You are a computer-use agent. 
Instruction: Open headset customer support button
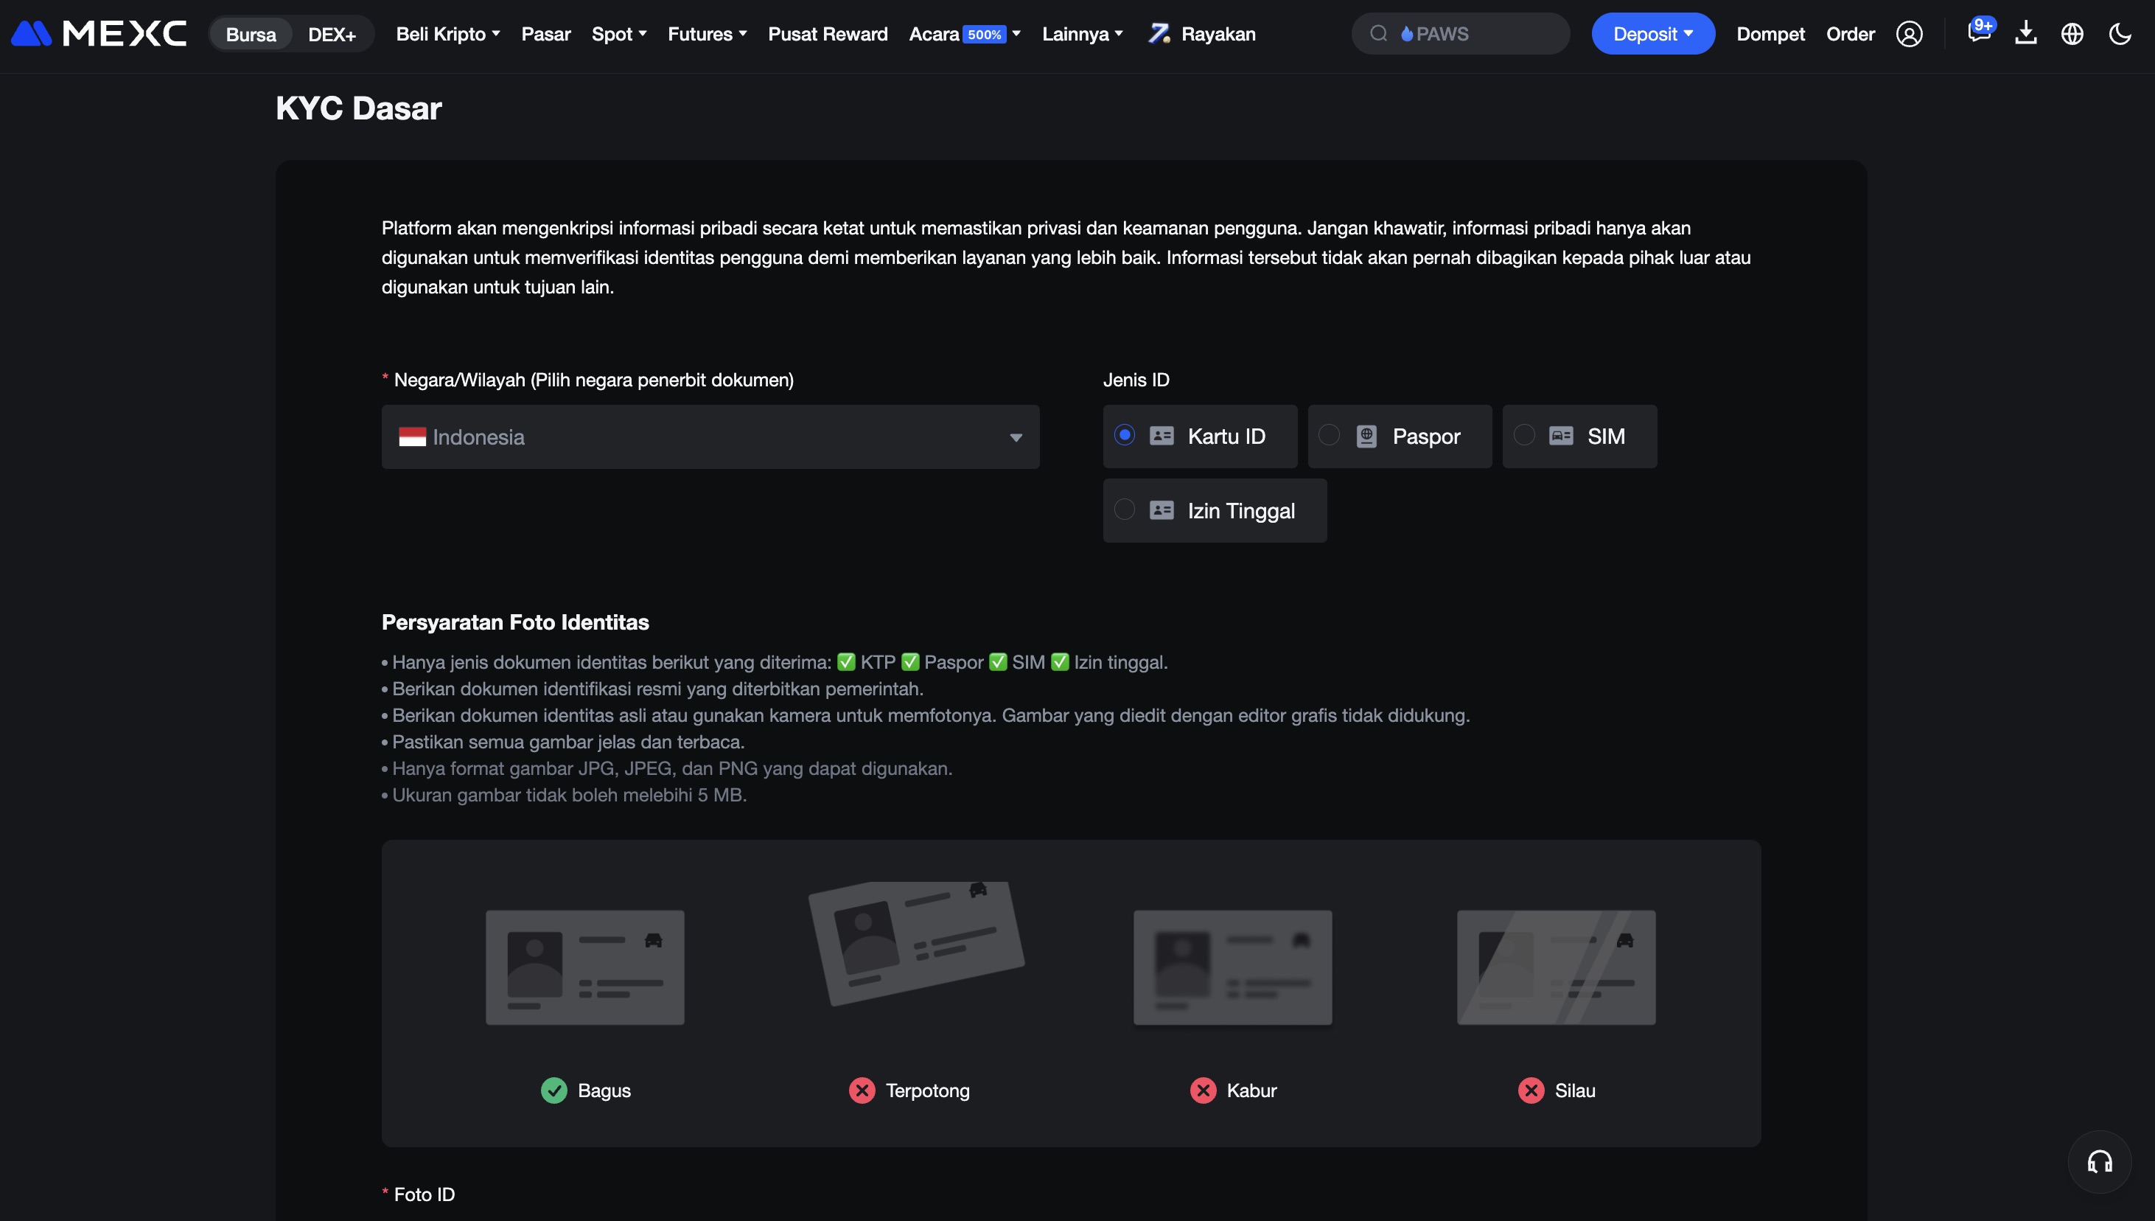(x=2099, y=1161)
